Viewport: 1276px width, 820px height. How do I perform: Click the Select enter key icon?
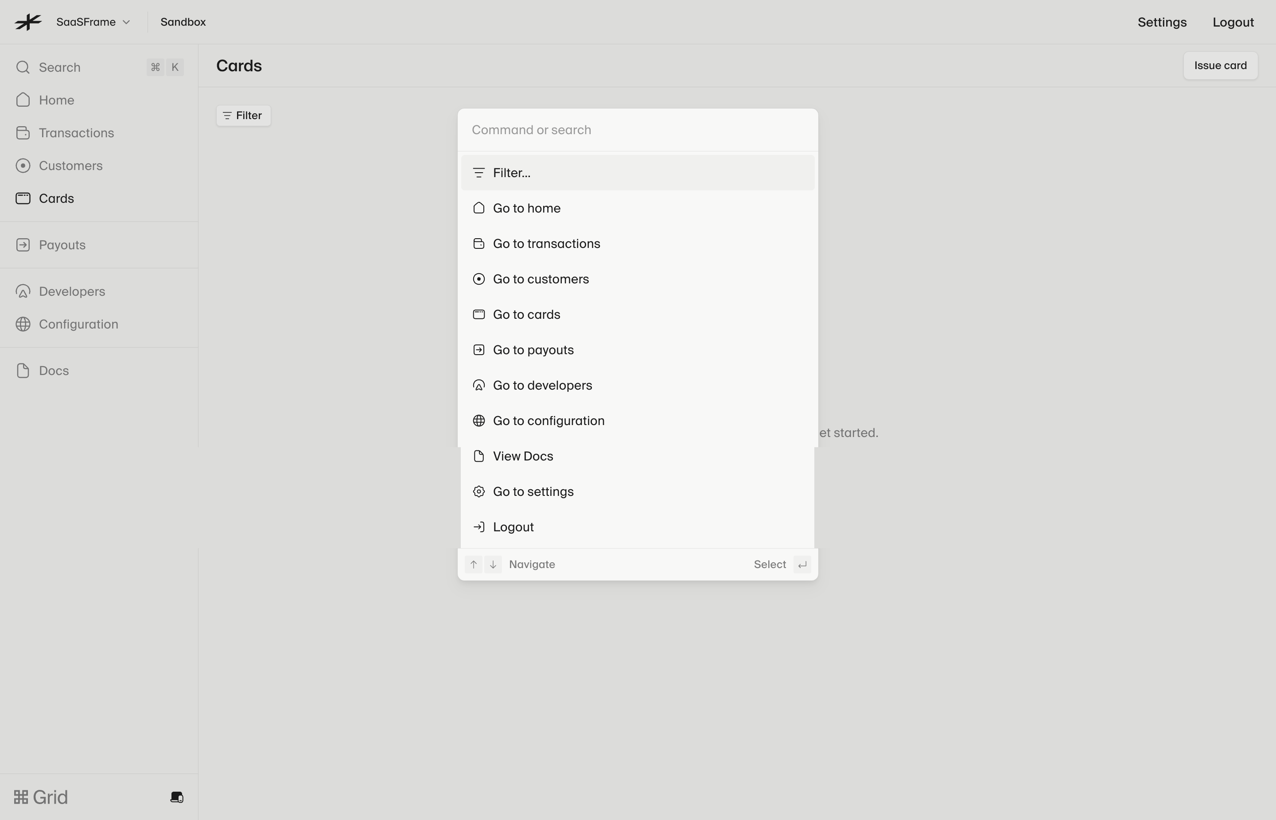point(802,565)
